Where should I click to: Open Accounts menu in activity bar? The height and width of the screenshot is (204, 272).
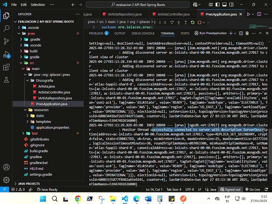click(6, 167)
